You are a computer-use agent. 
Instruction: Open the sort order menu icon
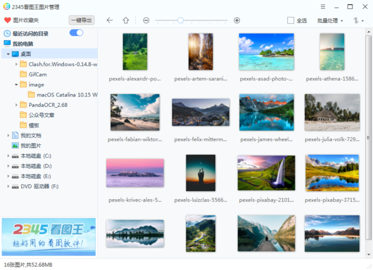[x=359, y=21]
